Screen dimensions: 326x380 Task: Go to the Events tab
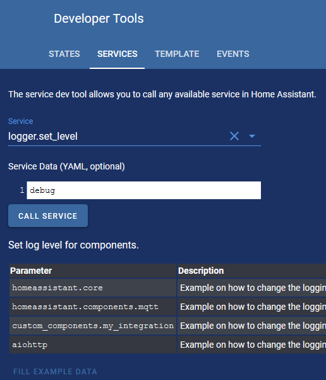[232, 54]
